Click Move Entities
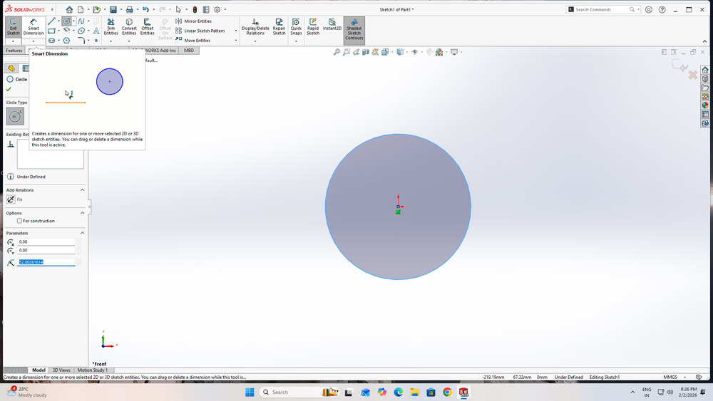This screenshot has height=401, width=713. click(193, 41)
